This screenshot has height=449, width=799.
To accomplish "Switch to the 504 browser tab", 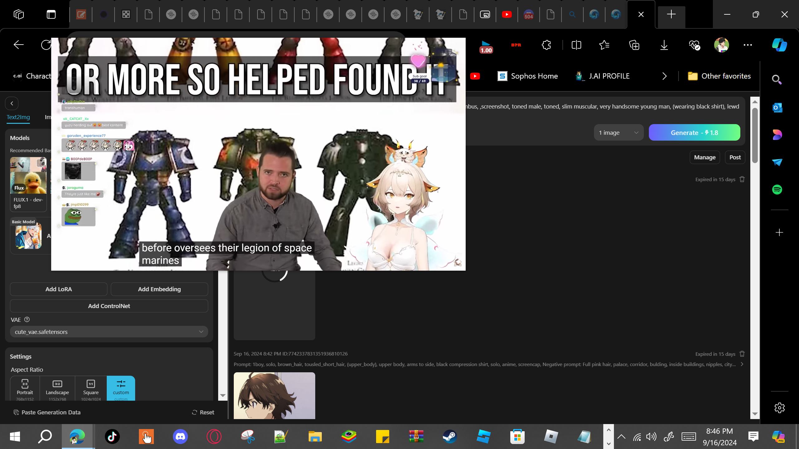I will (x=529, y=14).
